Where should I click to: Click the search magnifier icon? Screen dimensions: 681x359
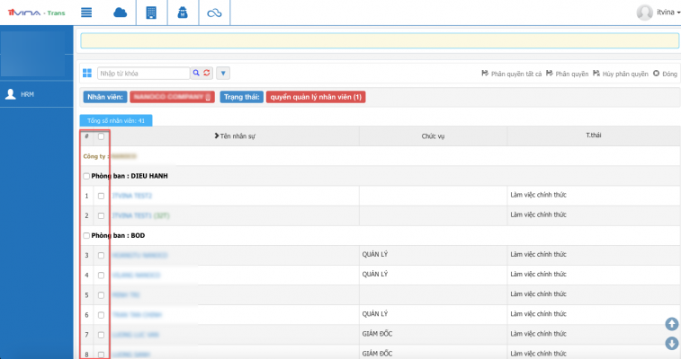click(195, 73)
